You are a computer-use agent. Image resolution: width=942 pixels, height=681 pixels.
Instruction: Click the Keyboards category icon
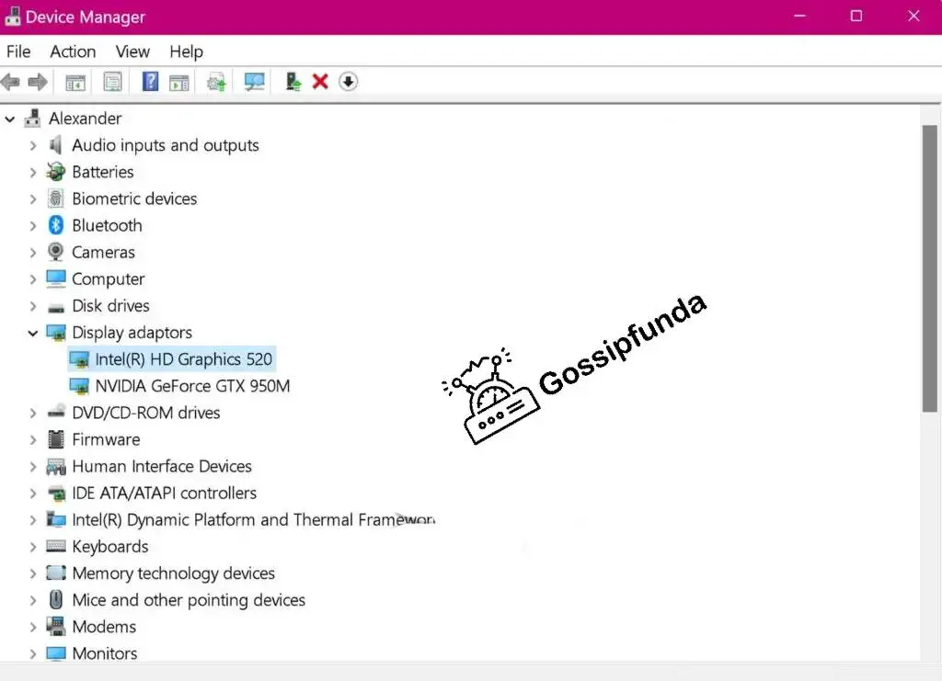[x=56, y=546]
